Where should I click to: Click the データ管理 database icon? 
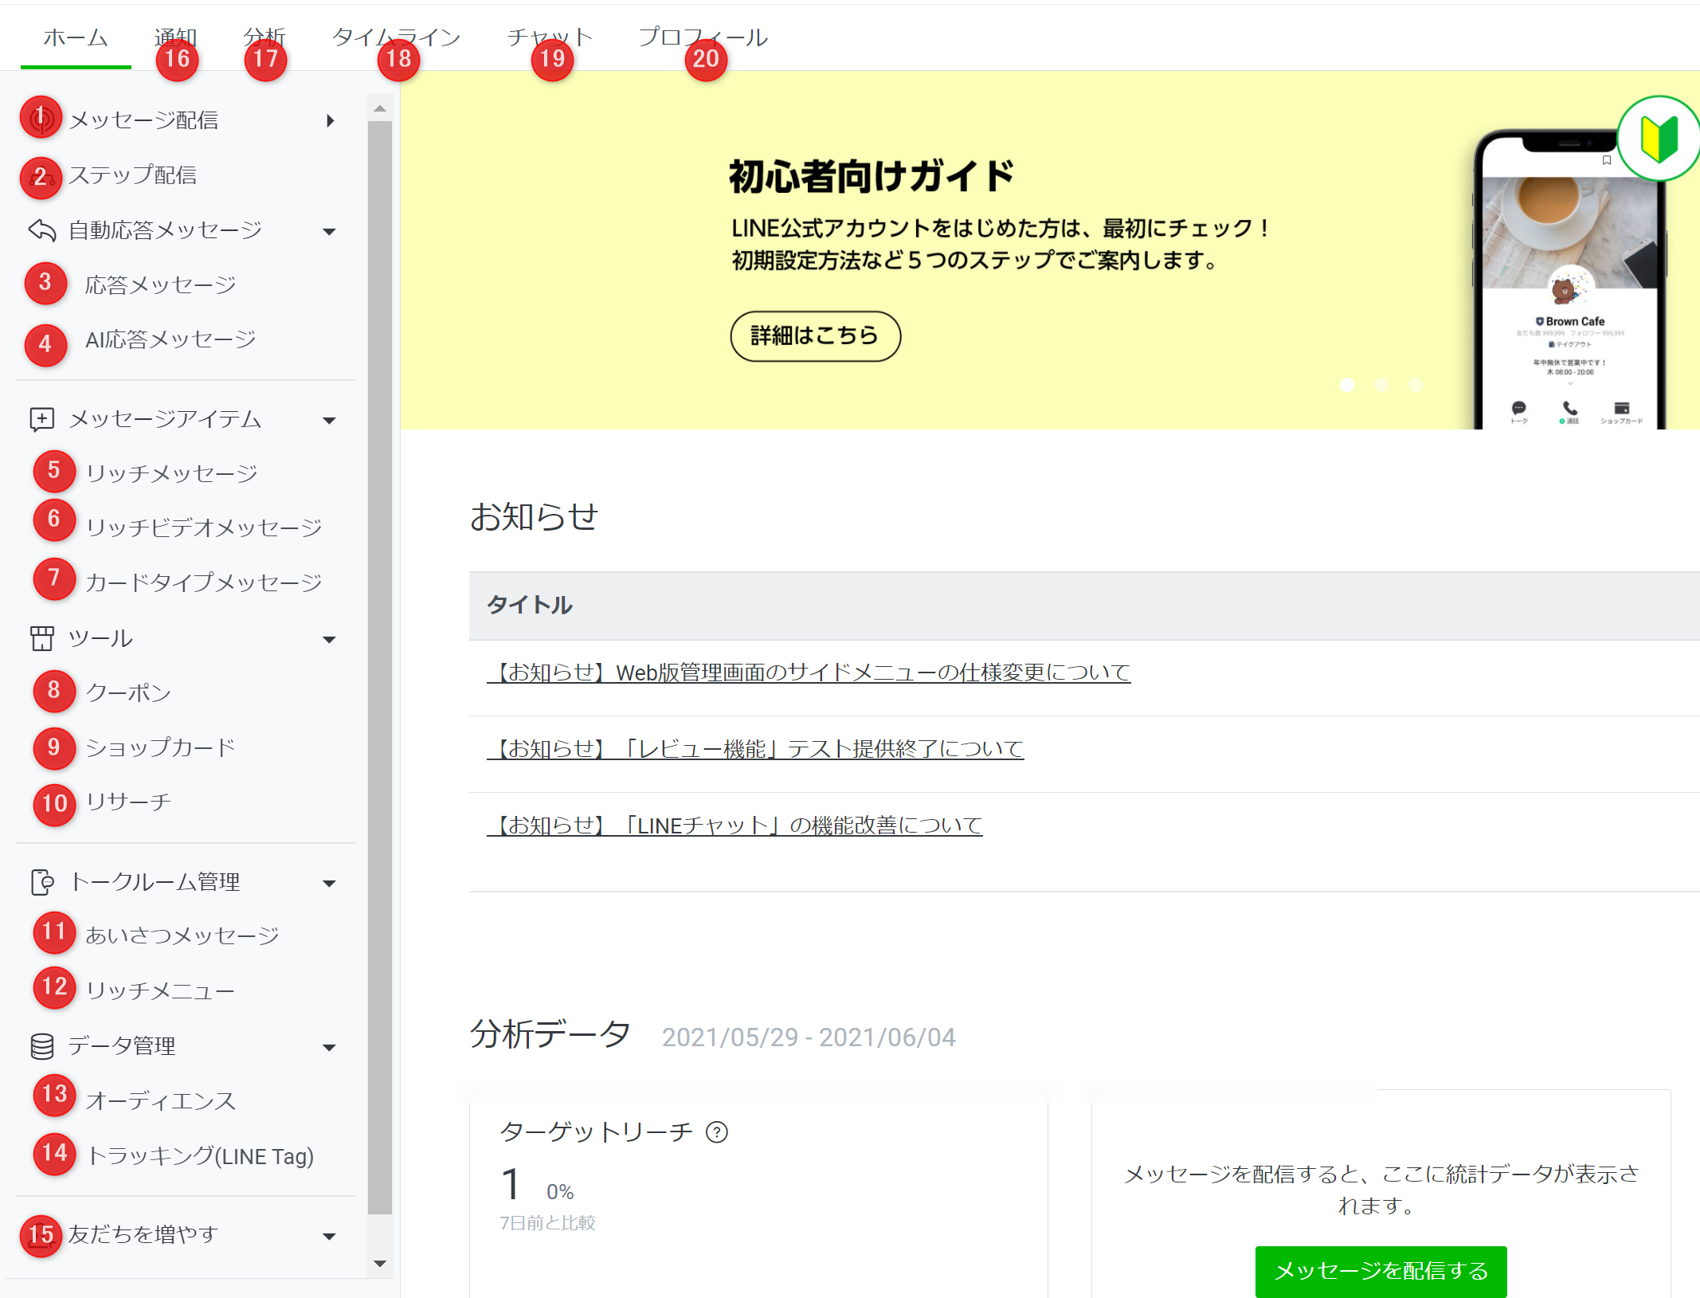(42, 1046)
